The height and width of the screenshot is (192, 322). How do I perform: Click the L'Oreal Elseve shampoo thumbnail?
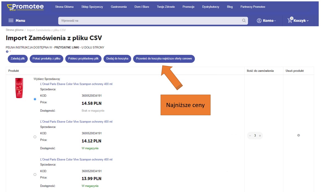pos(19,88)
